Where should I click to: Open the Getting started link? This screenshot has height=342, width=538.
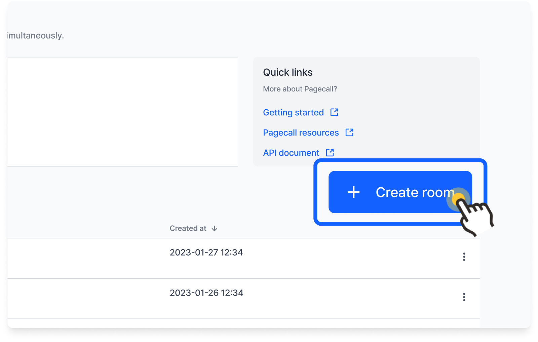(293, 113)
